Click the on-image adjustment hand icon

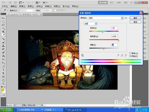click(82, 55)
